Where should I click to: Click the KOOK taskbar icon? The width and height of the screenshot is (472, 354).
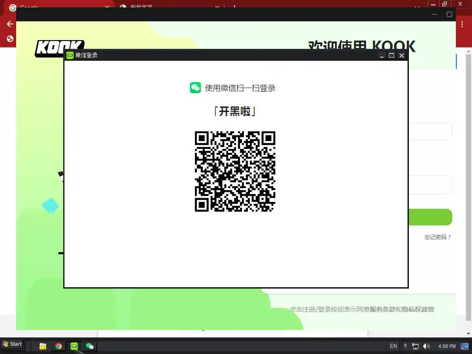tap(74, 346)
